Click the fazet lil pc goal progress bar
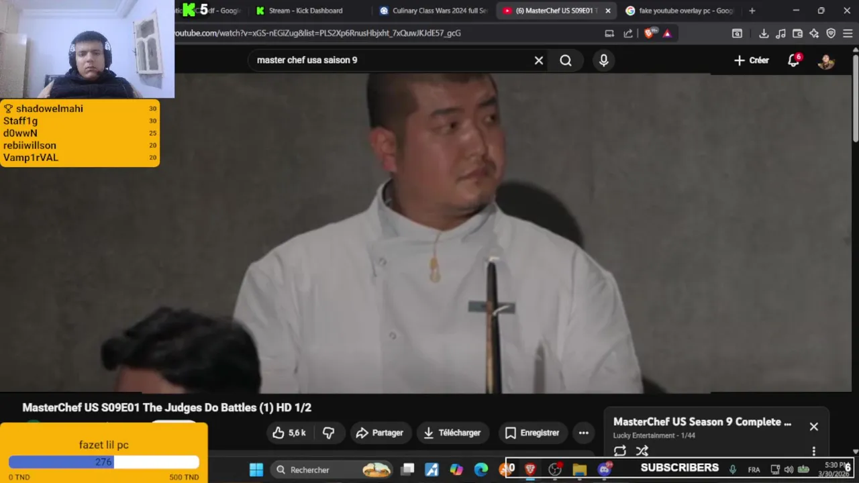Screen dimensions: 859x483 pyautogui.click(x=103, y=462)
